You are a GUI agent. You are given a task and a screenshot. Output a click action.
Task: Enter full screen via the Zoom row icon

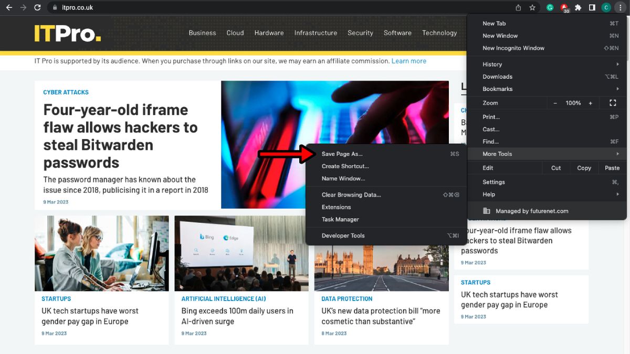tap(613, 103)
